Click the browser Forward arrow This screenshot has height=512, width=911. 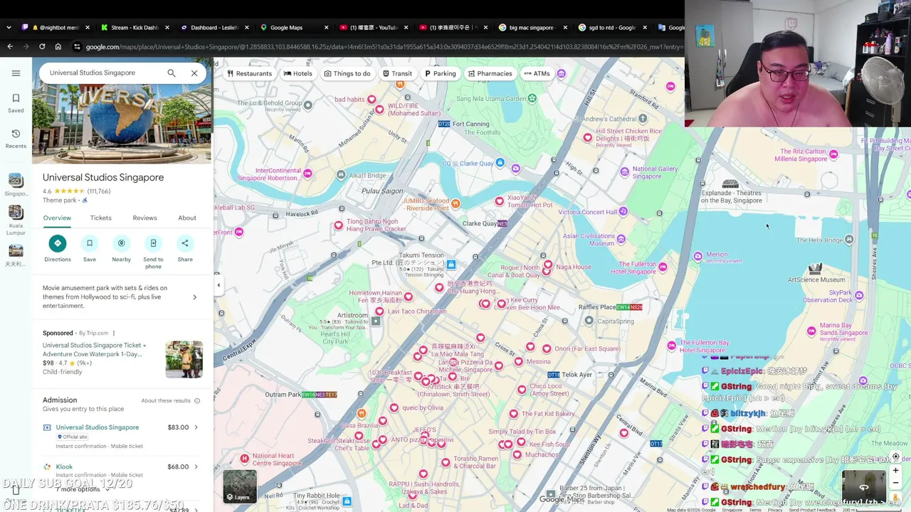(26, 47)
